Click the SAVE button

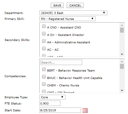coord(57,5)
